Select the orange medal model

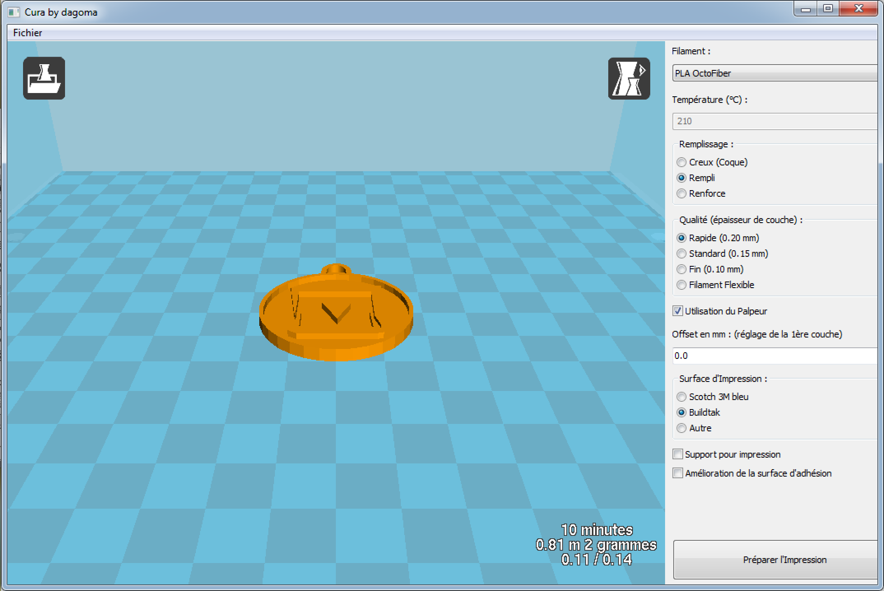pos(335,315)
